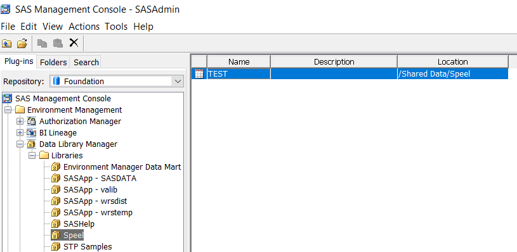Select the SASHelp library label
Viewport: 517px width, 252px height.
pos(79,224)
